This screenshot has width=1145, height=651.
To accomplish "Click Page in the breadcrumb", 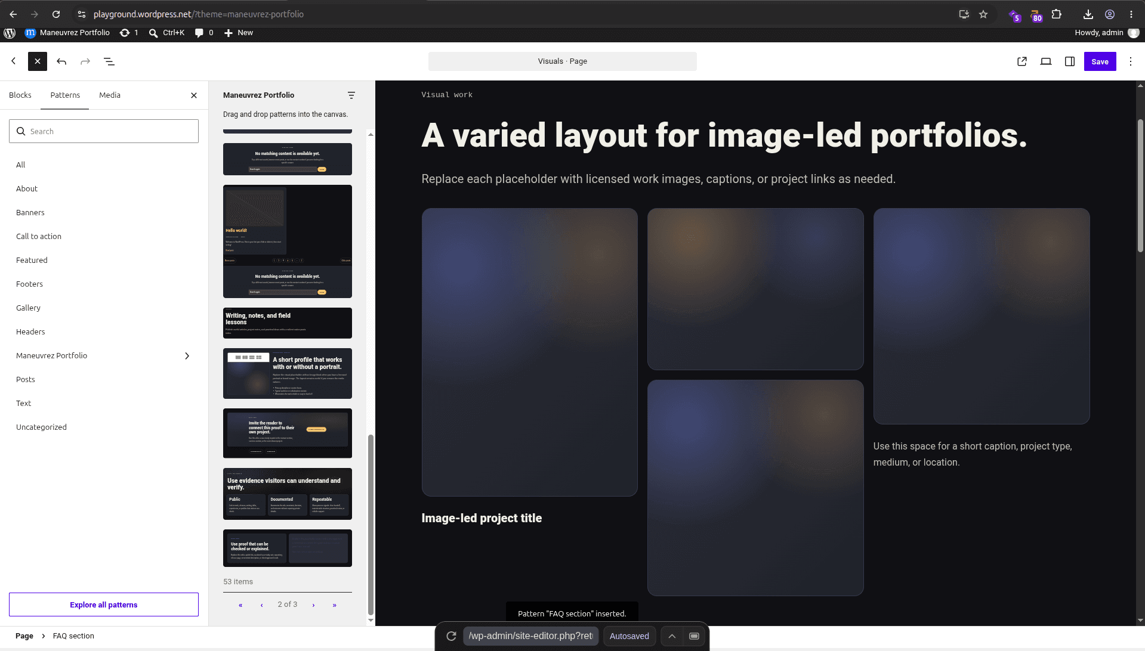I will tap(24, 636).
